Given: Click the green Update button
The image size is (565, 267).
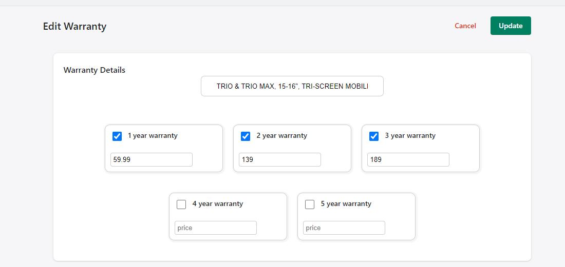Looking at the screenshot, I should click(x=511, y=26).
